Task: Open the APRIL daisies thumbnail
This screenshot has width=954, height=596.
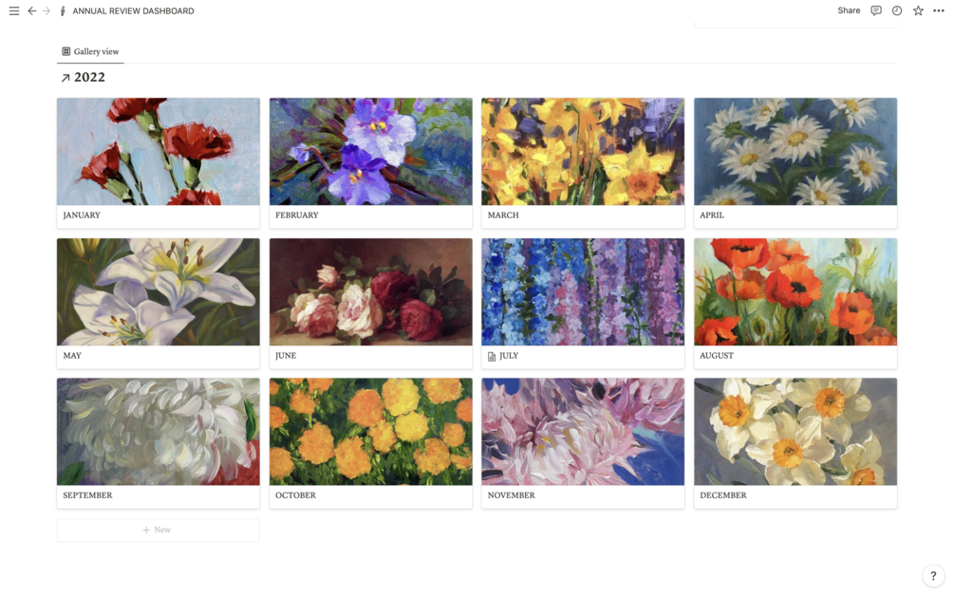Action: (795, 152)
